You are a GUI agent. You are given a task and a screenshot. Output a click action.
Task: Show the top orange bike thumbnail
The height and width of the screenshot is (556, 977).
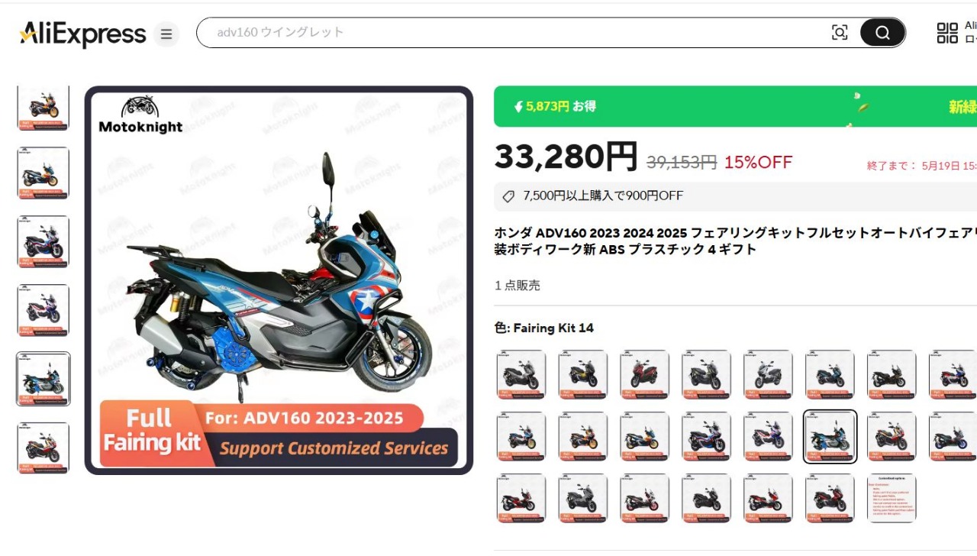click(43, 106)
